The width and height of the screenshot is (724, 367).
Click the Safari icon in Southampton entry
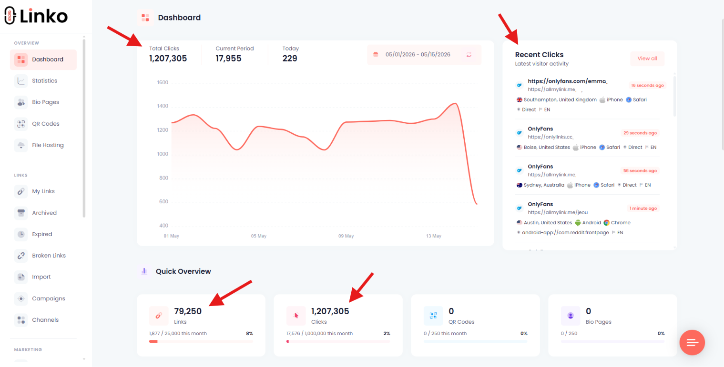pos(629,100)
